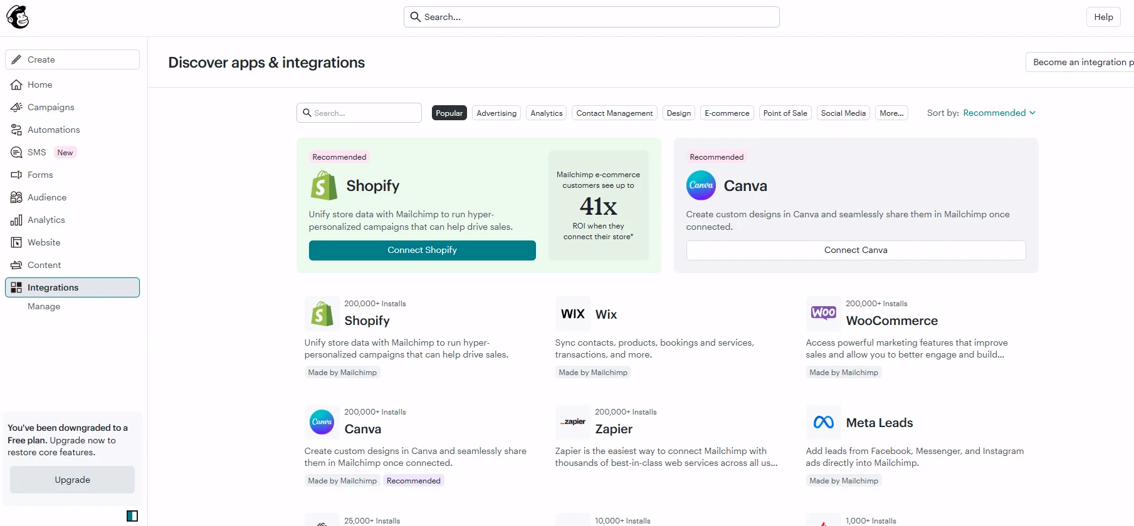
Task: Click the Shopify logo in recommended banner
Action: coord(323,186)
